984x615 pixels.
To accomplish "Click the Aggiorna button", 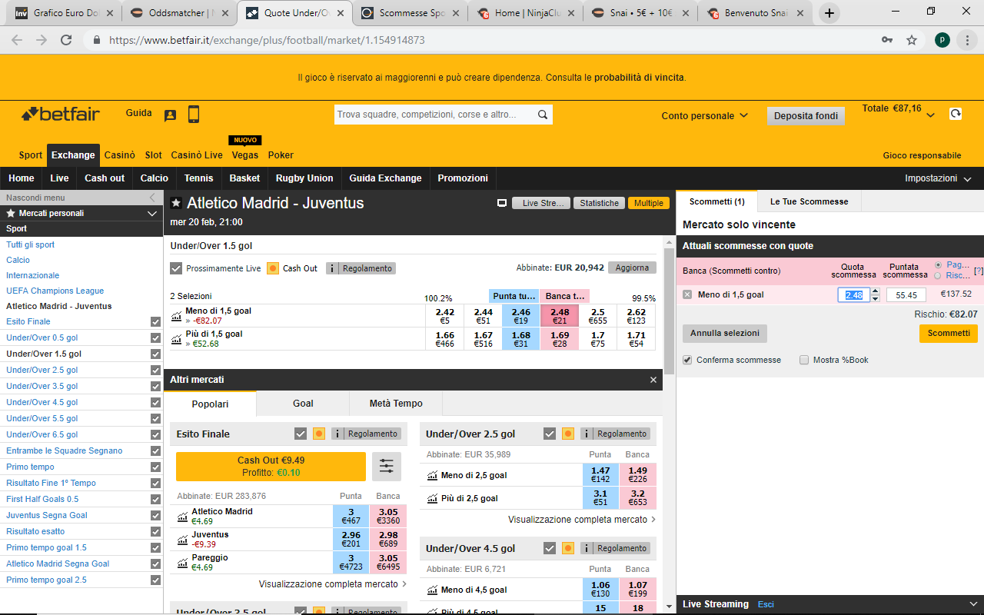I will [632, 268].
